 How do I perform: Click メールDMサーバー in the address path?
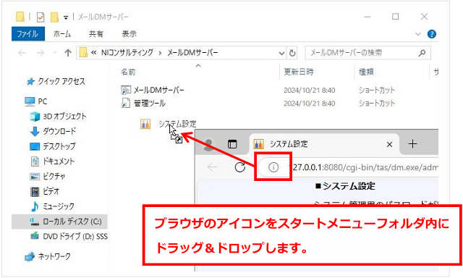click(x=192, y=53)
